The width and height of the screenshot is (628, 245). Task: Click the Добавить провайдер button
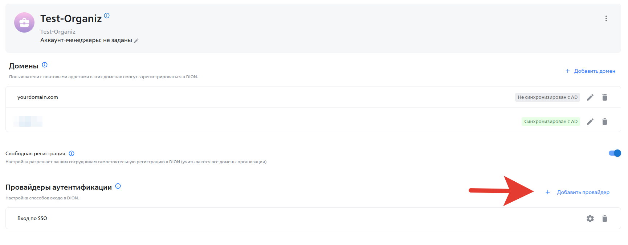[578, 192]
